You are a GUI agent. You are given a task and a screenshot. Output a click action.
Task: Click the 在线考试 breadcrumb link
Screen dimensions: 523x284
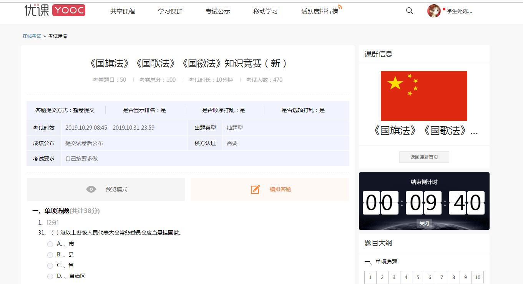point(32,36)
